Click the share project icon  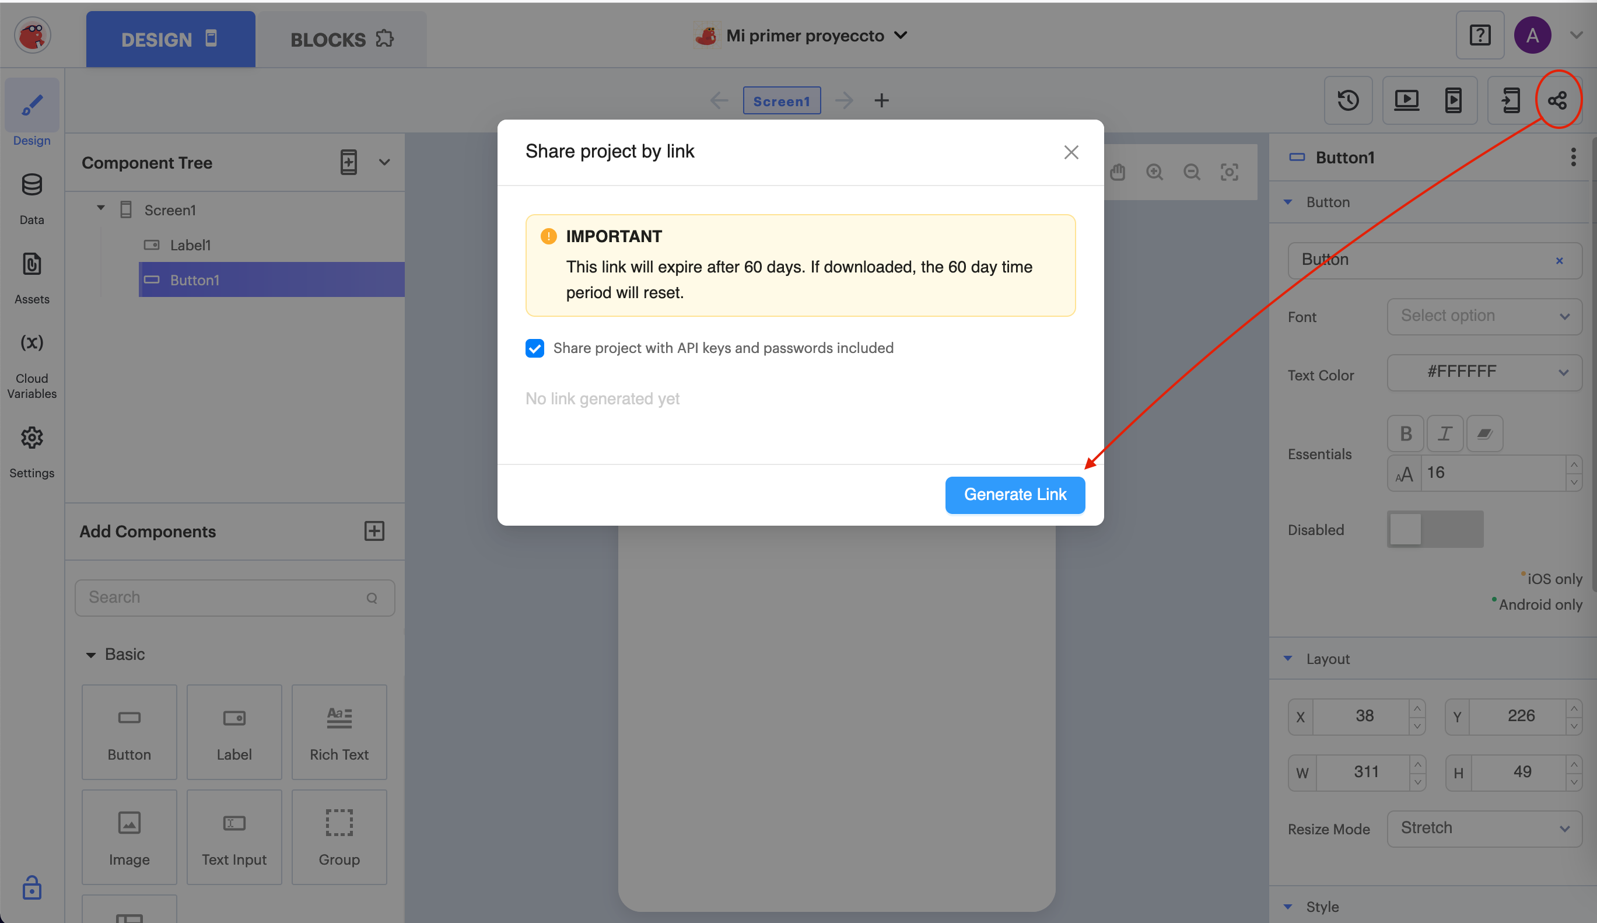click(1557, 100)
